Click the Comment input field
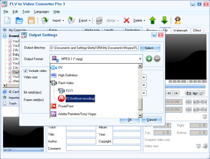Image resolution: width=210 pixels, height=159 pixels. (x=103, y=148)
